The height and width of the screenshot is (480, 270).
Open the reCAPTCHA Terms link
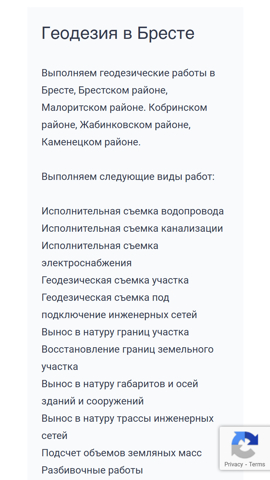[257, 464]
